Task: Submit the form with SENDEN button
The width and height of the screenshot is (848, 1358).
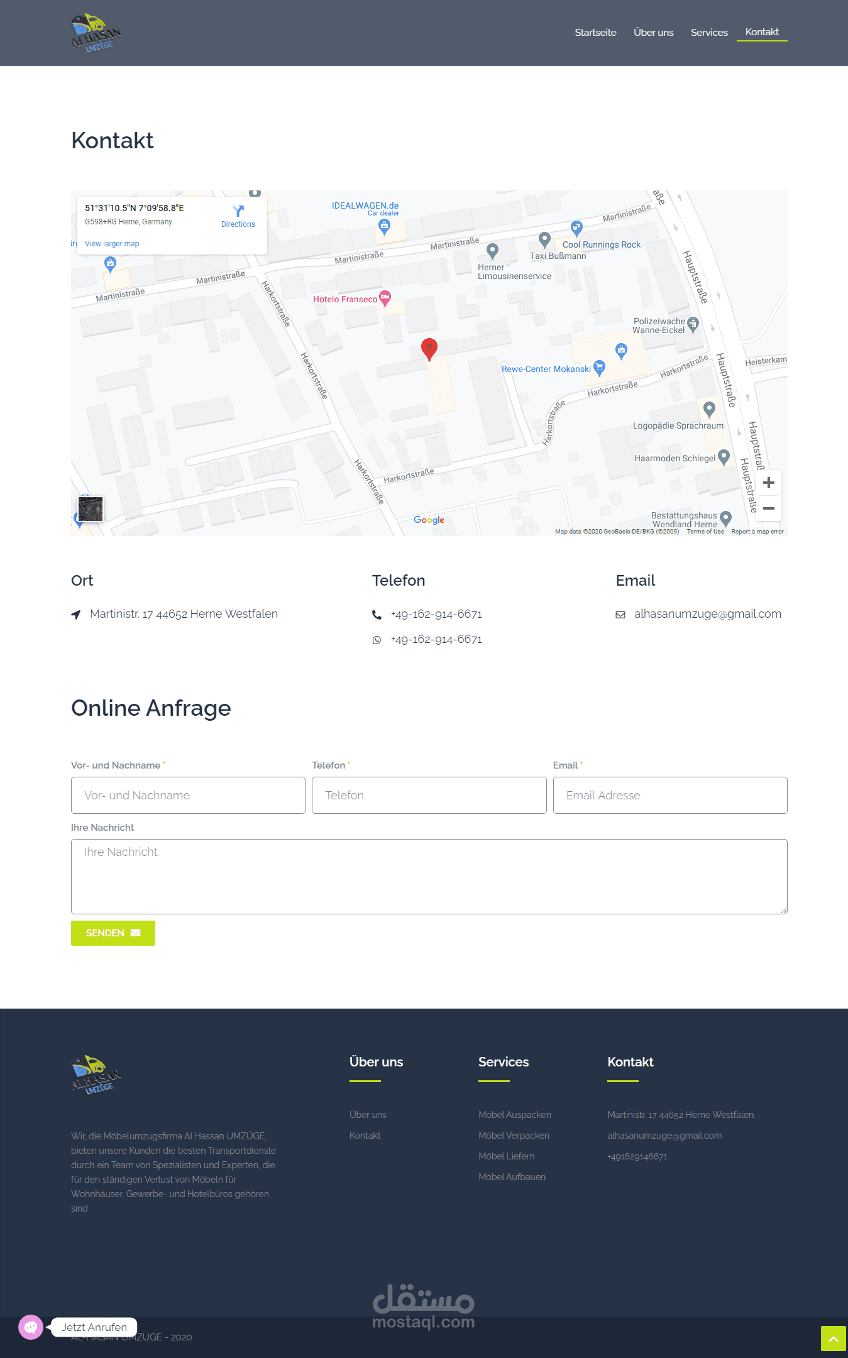Action: [x=113, y=933]
